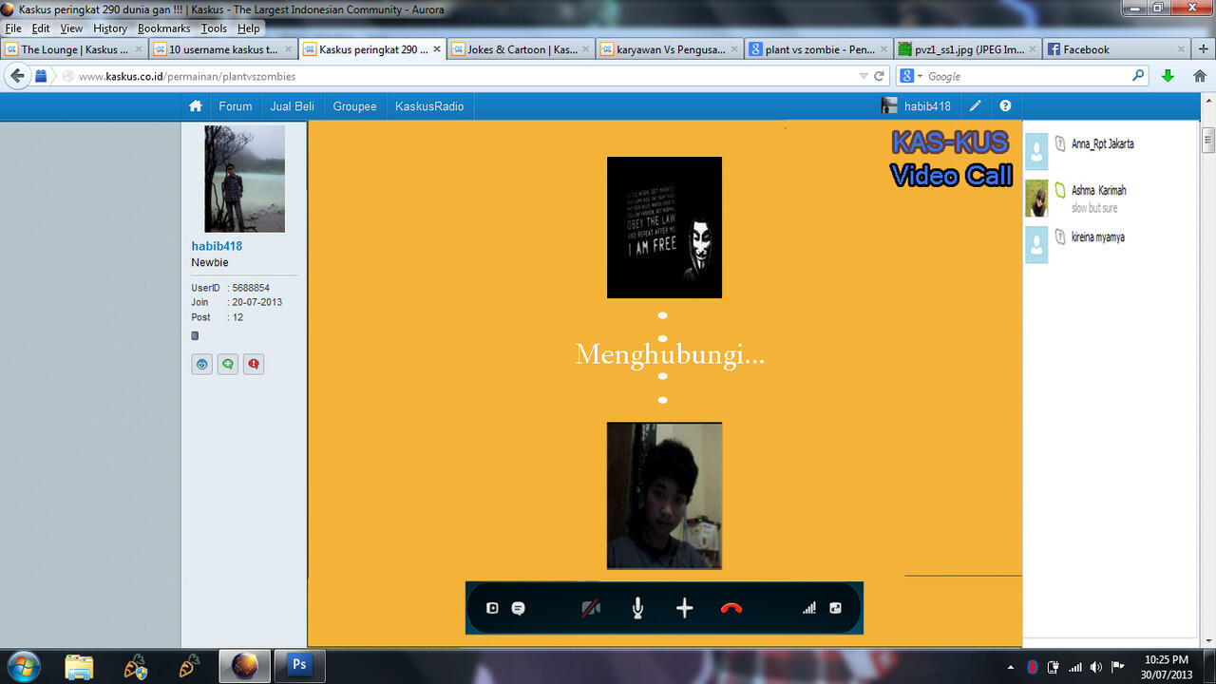Click the green quote-message icon under profile

227,364
